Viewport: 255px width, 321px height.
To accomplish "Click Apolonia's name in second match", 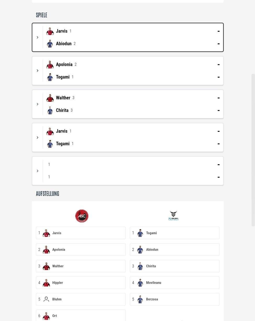I will pyautogui.click(x=64, y=65).
